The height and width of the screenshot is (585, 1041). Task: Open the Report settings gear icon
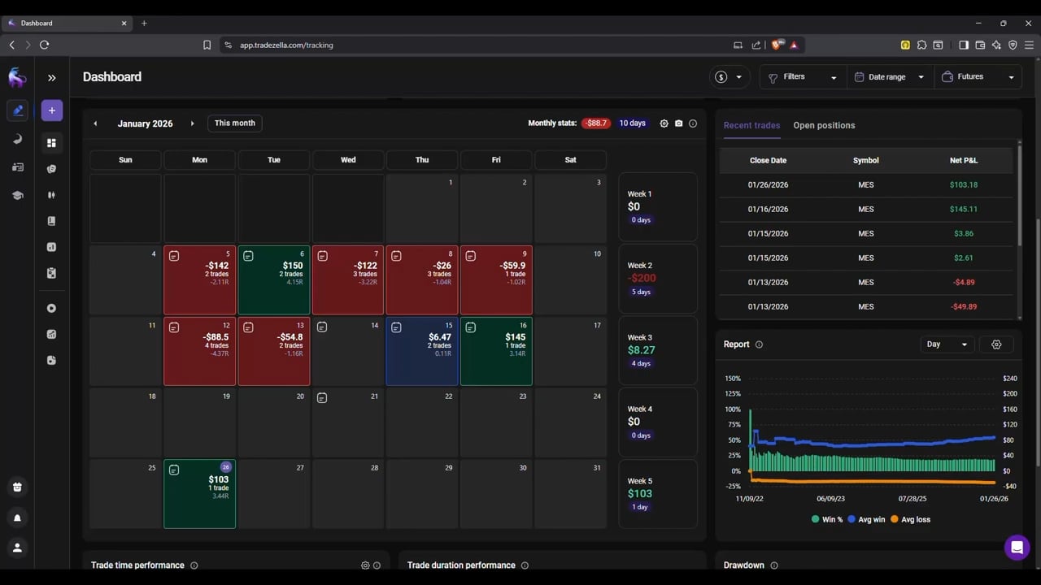click(996, 344)
